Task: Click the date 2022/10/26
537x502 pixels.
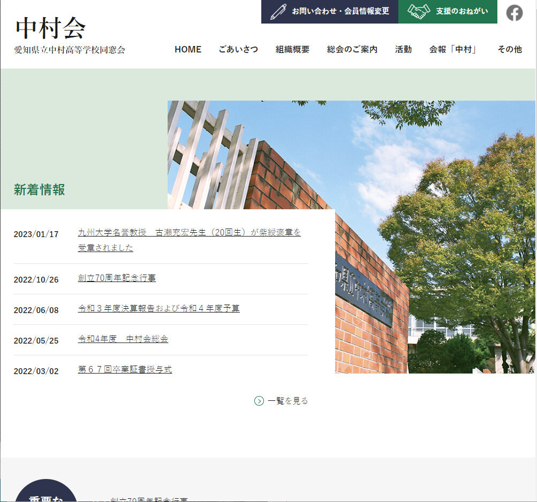Action: point(36,280)
